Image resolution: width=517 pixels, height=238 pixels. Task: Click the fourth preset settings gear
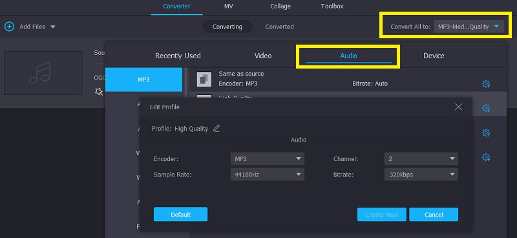486,157
